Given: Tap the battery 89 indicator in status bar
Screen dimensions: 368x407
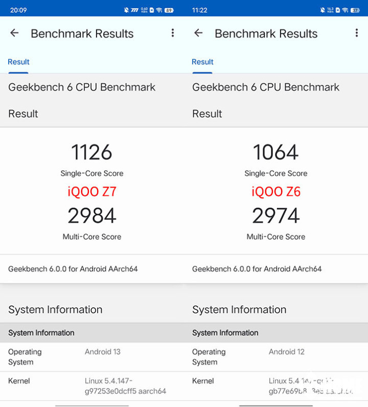Looking at the screenshot, I should pos(168,10).
